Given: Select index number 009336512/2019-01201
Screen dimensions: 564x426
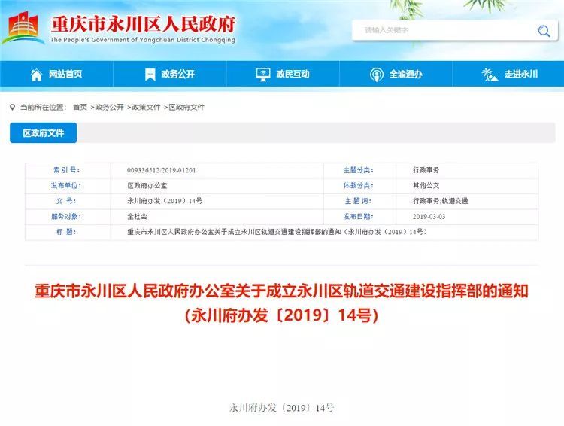Looking at the screenshot, I should (162, 170).
